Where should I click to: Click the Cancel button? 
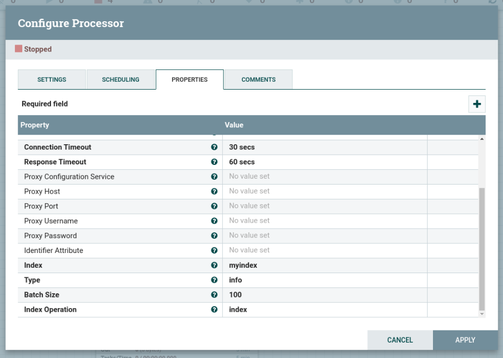400,340
